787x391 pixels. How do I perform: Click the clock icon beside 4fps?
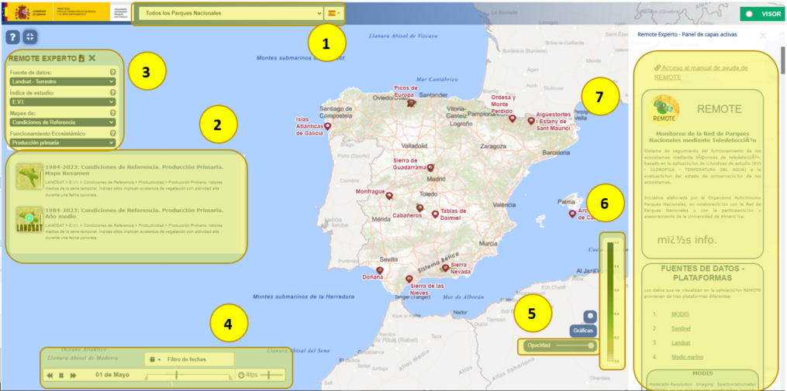click(240, 375)
